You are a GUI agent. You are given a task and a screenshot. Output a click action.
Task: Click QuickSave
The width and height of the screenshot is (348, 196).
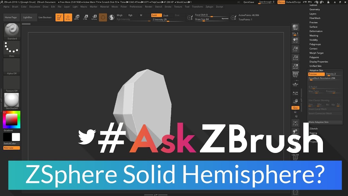pyautogui.click(x=249, y=2)
